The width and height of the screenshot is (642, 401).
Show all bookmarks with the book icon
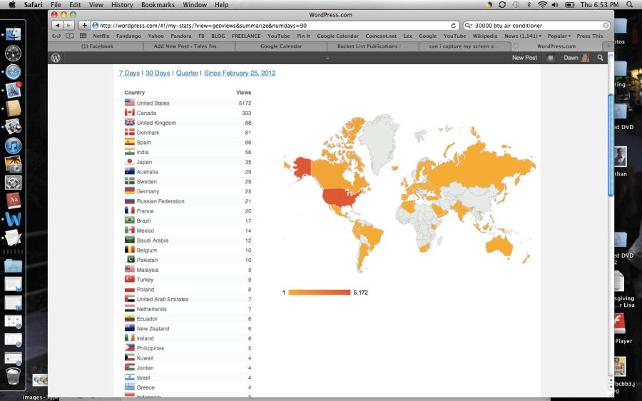coord(70,36)
